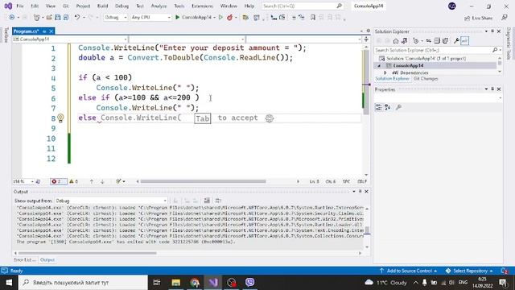Click the Save file toolbar icon
Viewport: 515px width, 290px height.
(58, 18)
